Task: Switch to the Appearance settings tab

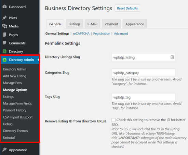Action: point(135,24)
